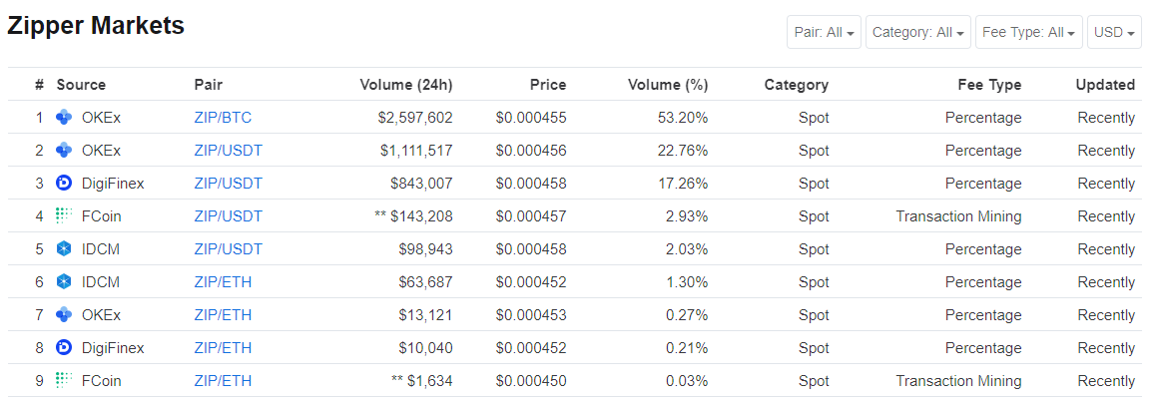Click the 0.03% volume share
The image size is (1164, 405).
point(688,380)
